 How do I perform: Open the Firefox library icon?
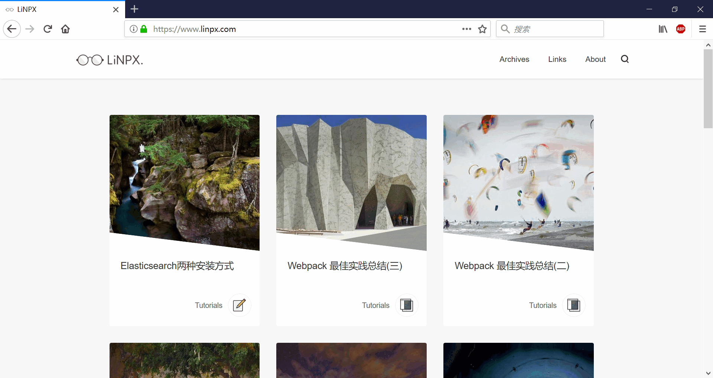tap(663, 29)
